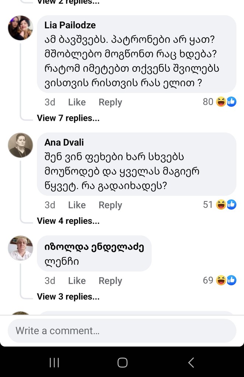Expand View 7 replies thread

[x=68, y=118]
